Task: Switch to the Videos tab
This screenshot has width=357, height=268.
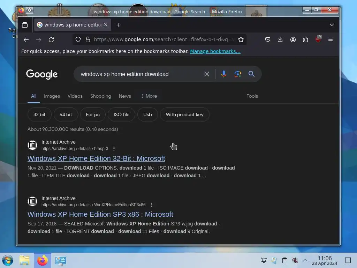Action: tap(75, 96)
